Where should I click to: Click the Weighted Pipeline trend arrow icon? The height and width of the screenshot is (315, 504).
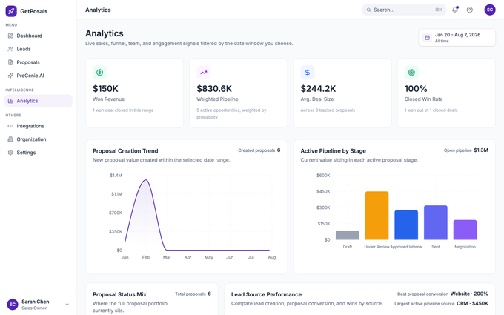tap(204, 73)
